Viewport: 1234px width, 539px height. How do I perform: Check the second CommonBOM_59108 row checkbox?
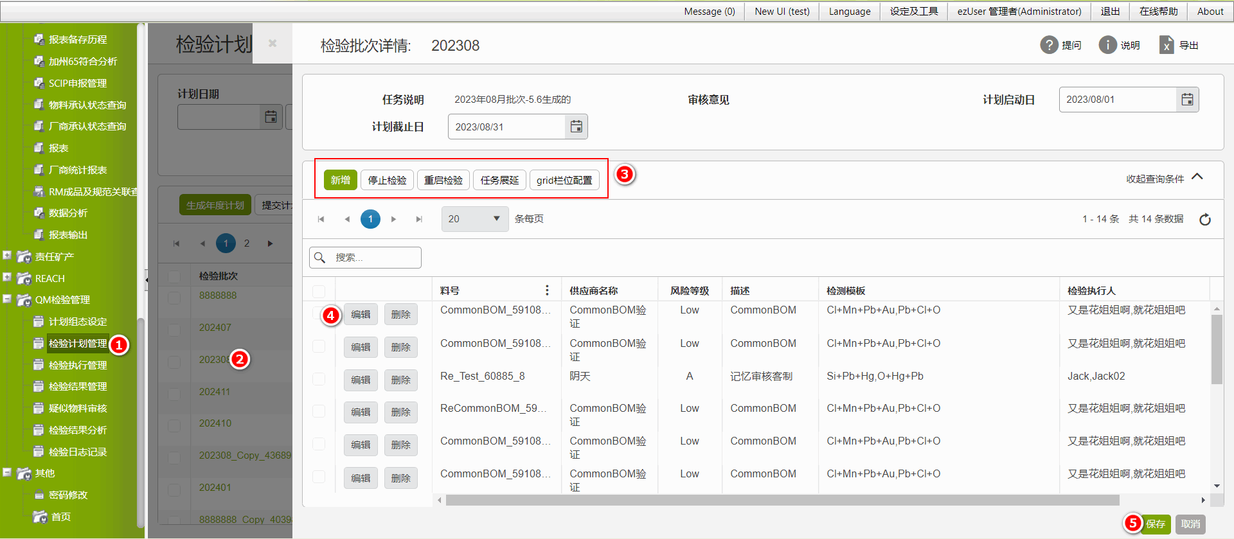pos(319,346)
